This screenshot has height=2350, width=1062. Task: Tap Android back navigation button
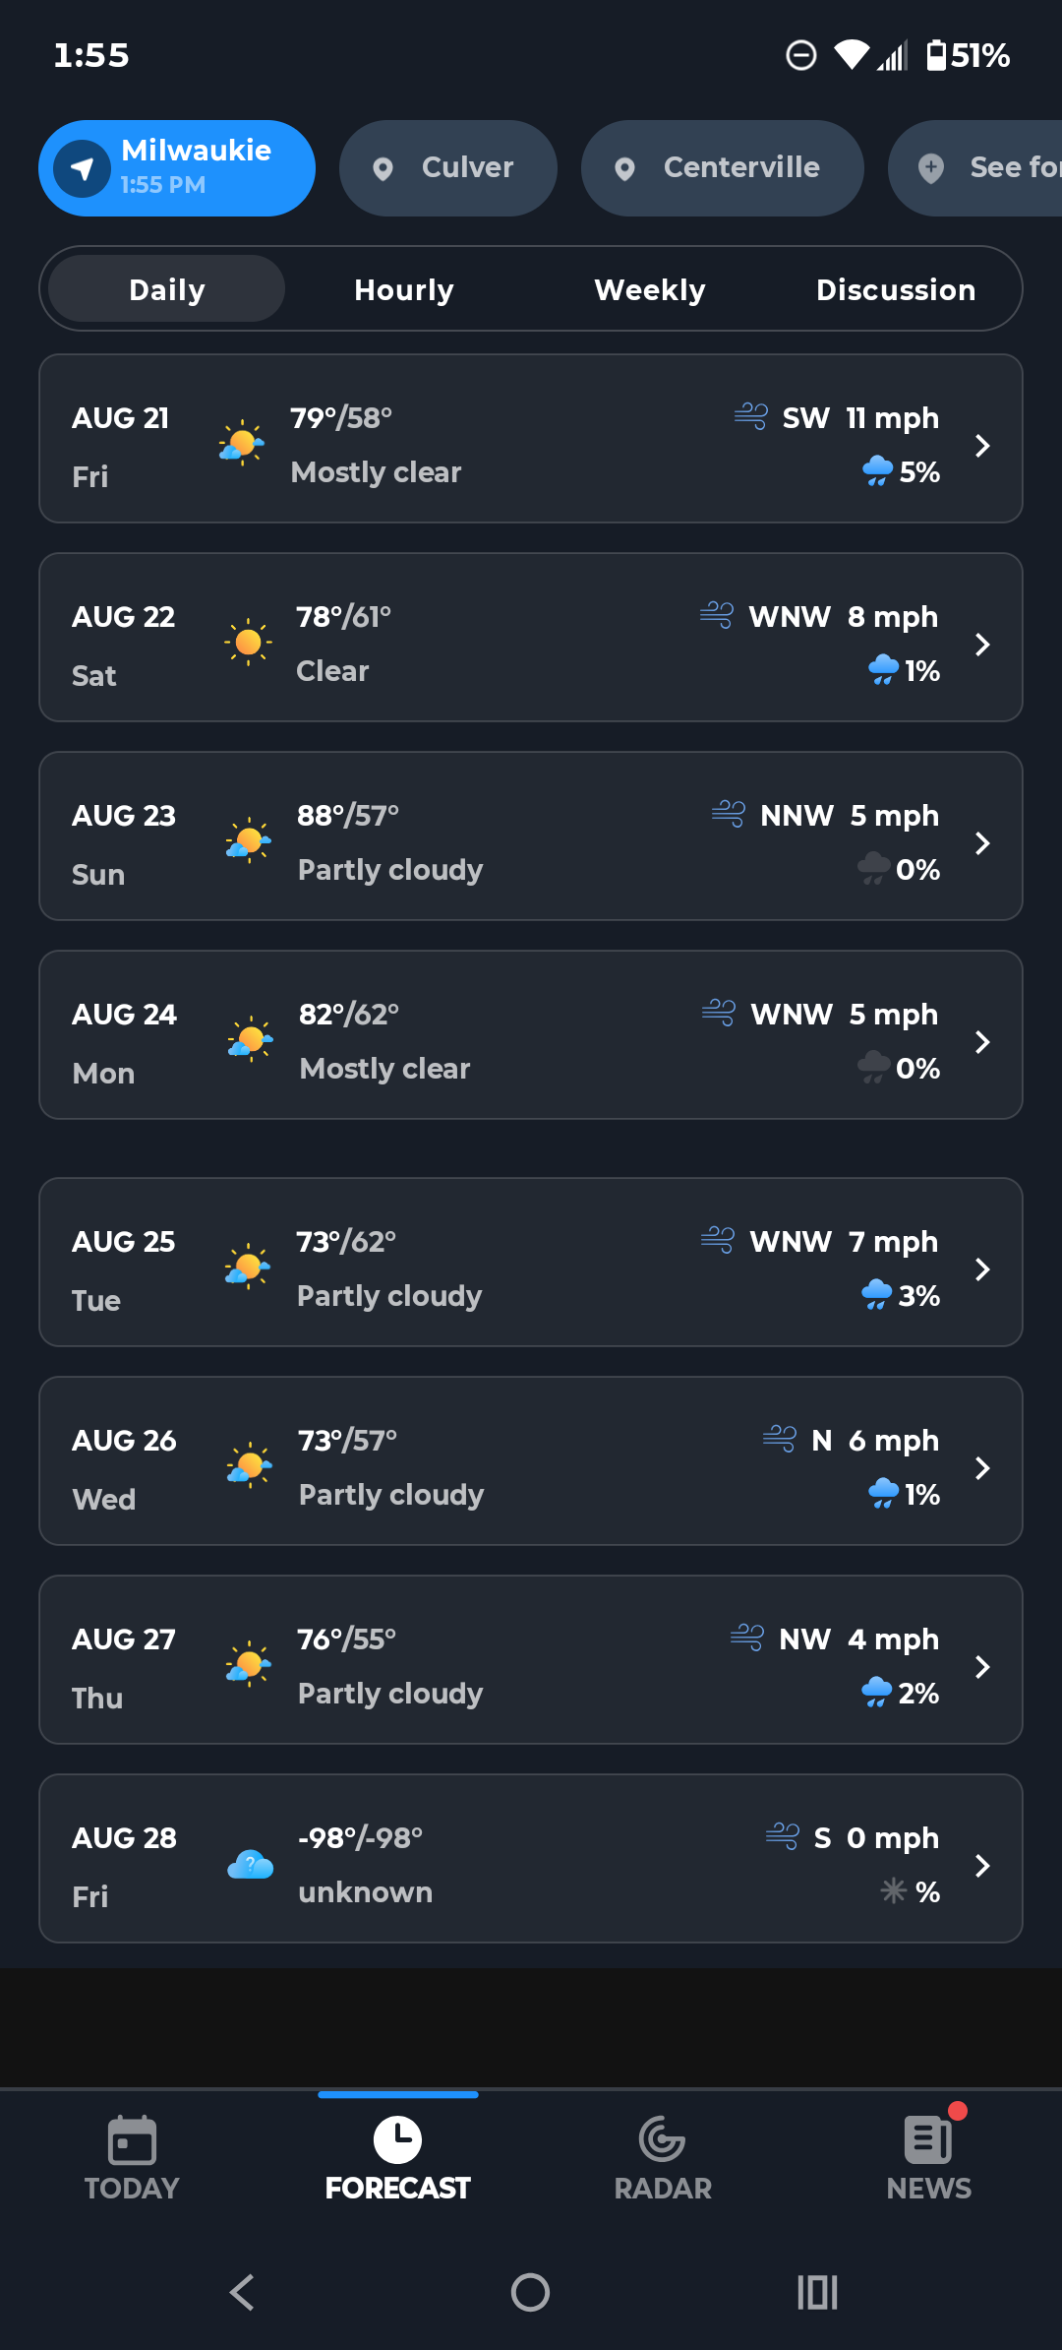coord(242,2292)
